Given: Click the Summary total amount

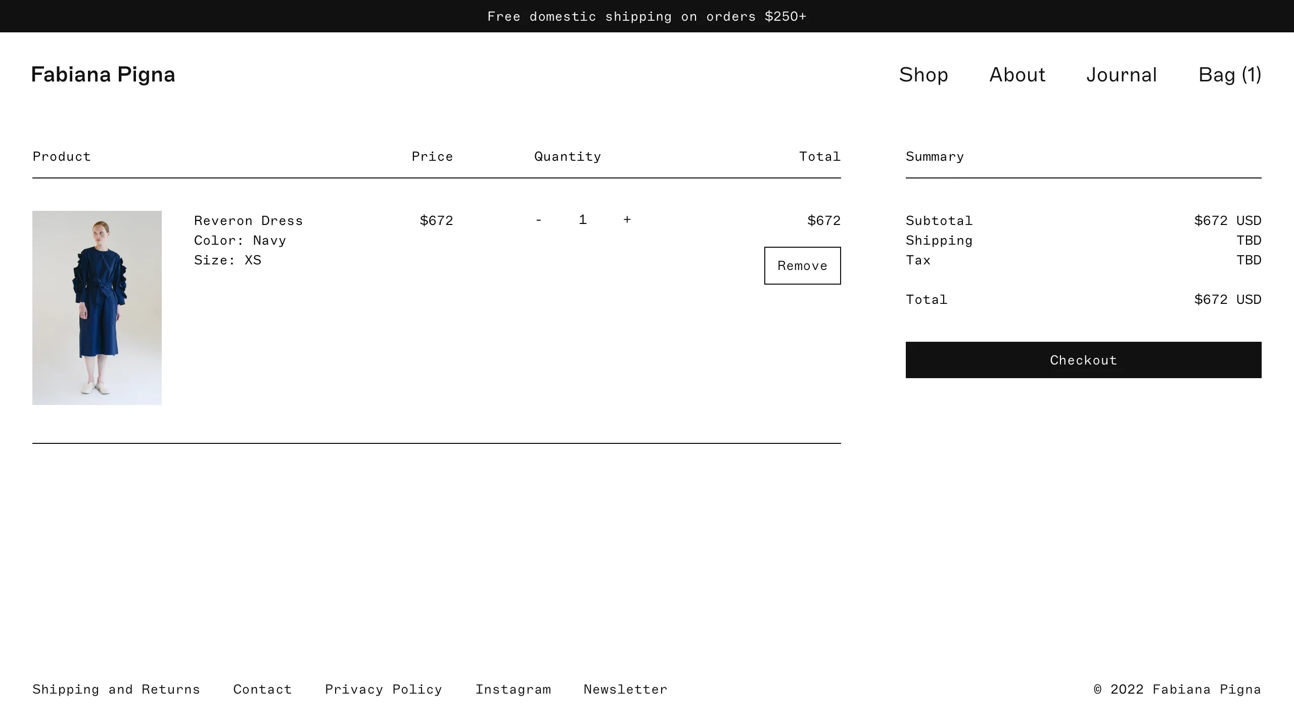Looking at the screenshot, I should 1227,299.
